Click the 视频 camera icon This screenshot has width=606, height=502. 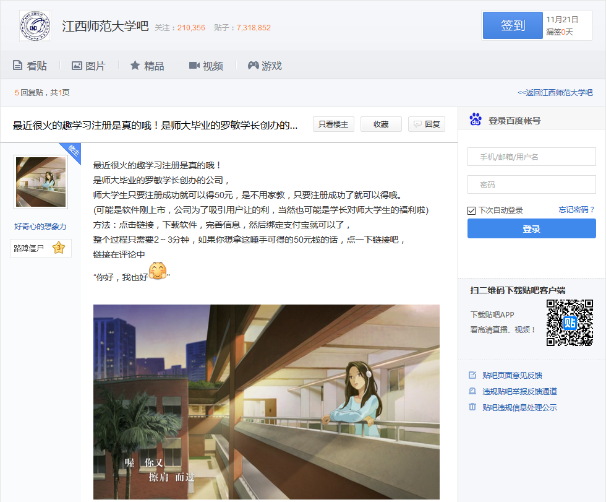pos(194,66)
